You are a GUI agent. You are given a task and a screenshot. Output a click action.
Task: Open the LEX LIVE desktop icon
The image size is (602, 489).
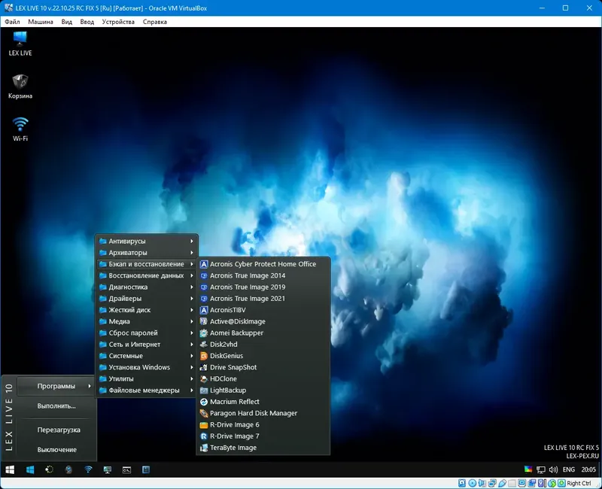click(20, 44)
